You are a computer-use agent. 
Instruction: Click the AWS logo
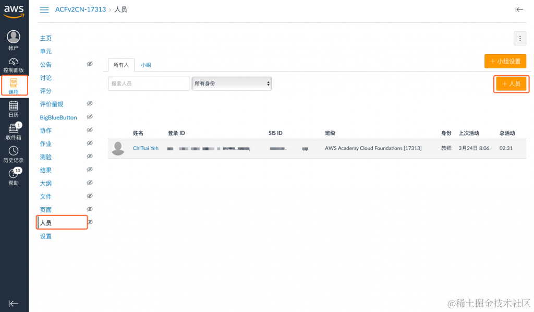(x=14, y=11)
